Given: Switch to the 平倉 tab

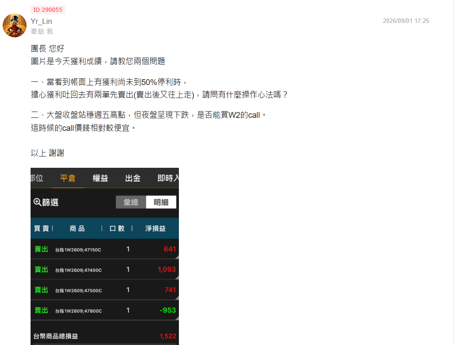Looking at the screenshot, I should click(x=68, y=178).
